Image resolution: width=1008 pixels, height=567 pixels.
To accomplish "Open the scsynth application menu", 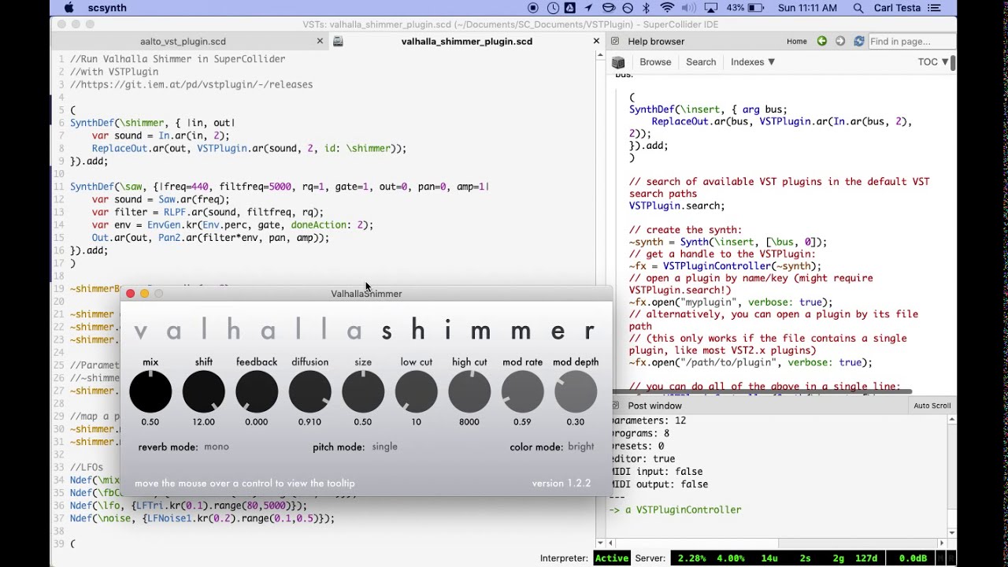I will click(107, 8).
